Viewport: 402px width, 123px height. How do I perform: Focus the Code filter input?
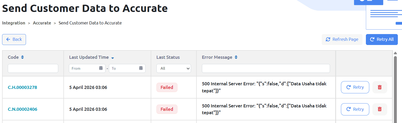[33, 68]
